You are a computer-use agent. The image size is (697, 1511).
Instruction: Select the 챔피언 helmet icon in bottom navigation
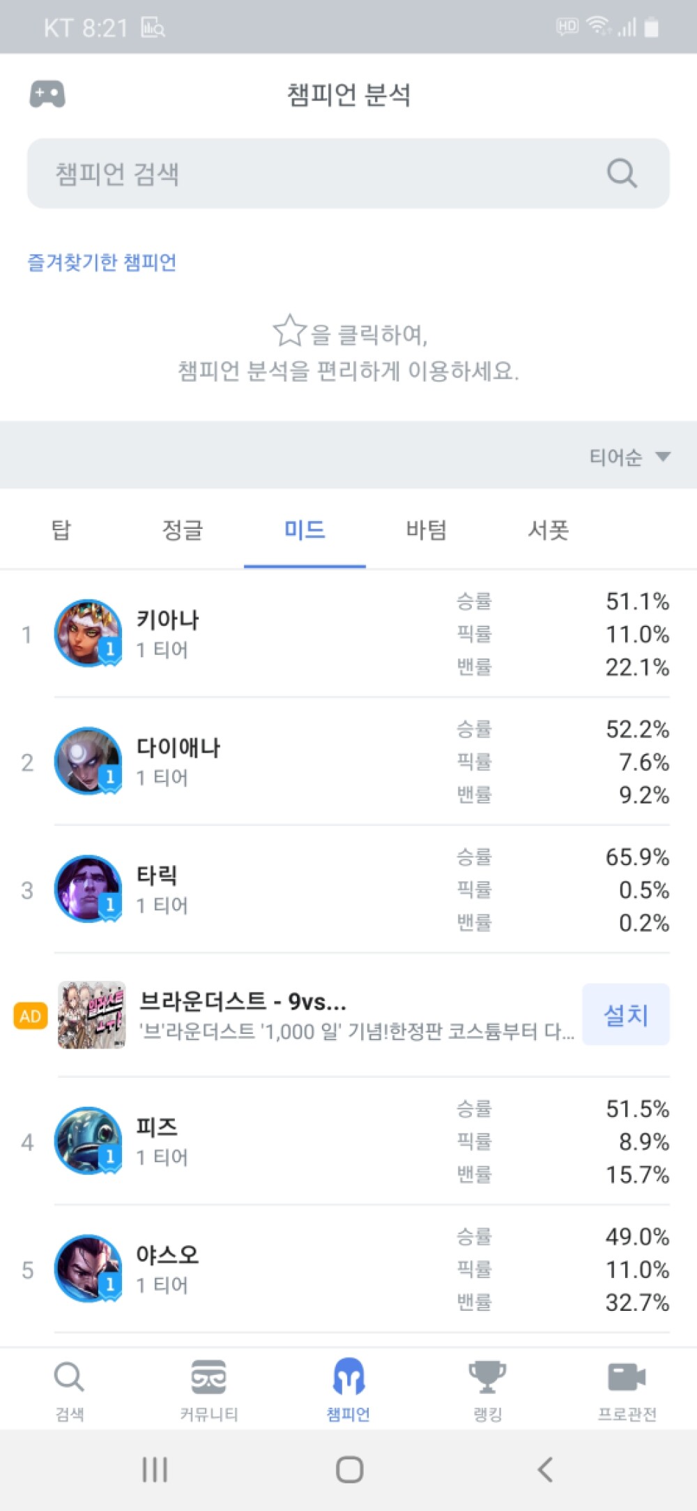point(348,1376)
